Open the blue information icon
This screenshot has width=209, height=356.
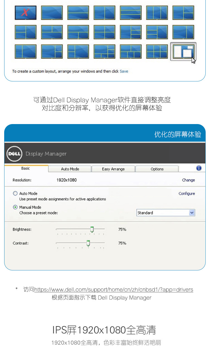tap(199, 168)
